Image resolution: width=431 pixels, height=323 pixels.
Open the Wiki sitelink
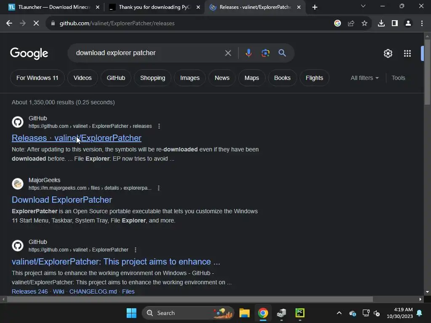click(x=59, y=291)
